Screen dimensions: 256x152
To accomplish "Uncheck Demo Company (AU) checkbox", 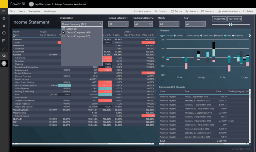I will [64, 32].
